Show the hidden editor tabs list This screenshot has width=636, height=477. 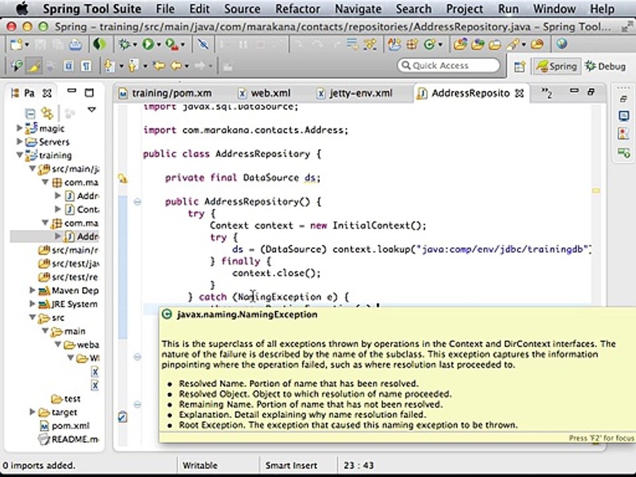tap(547, 93)
